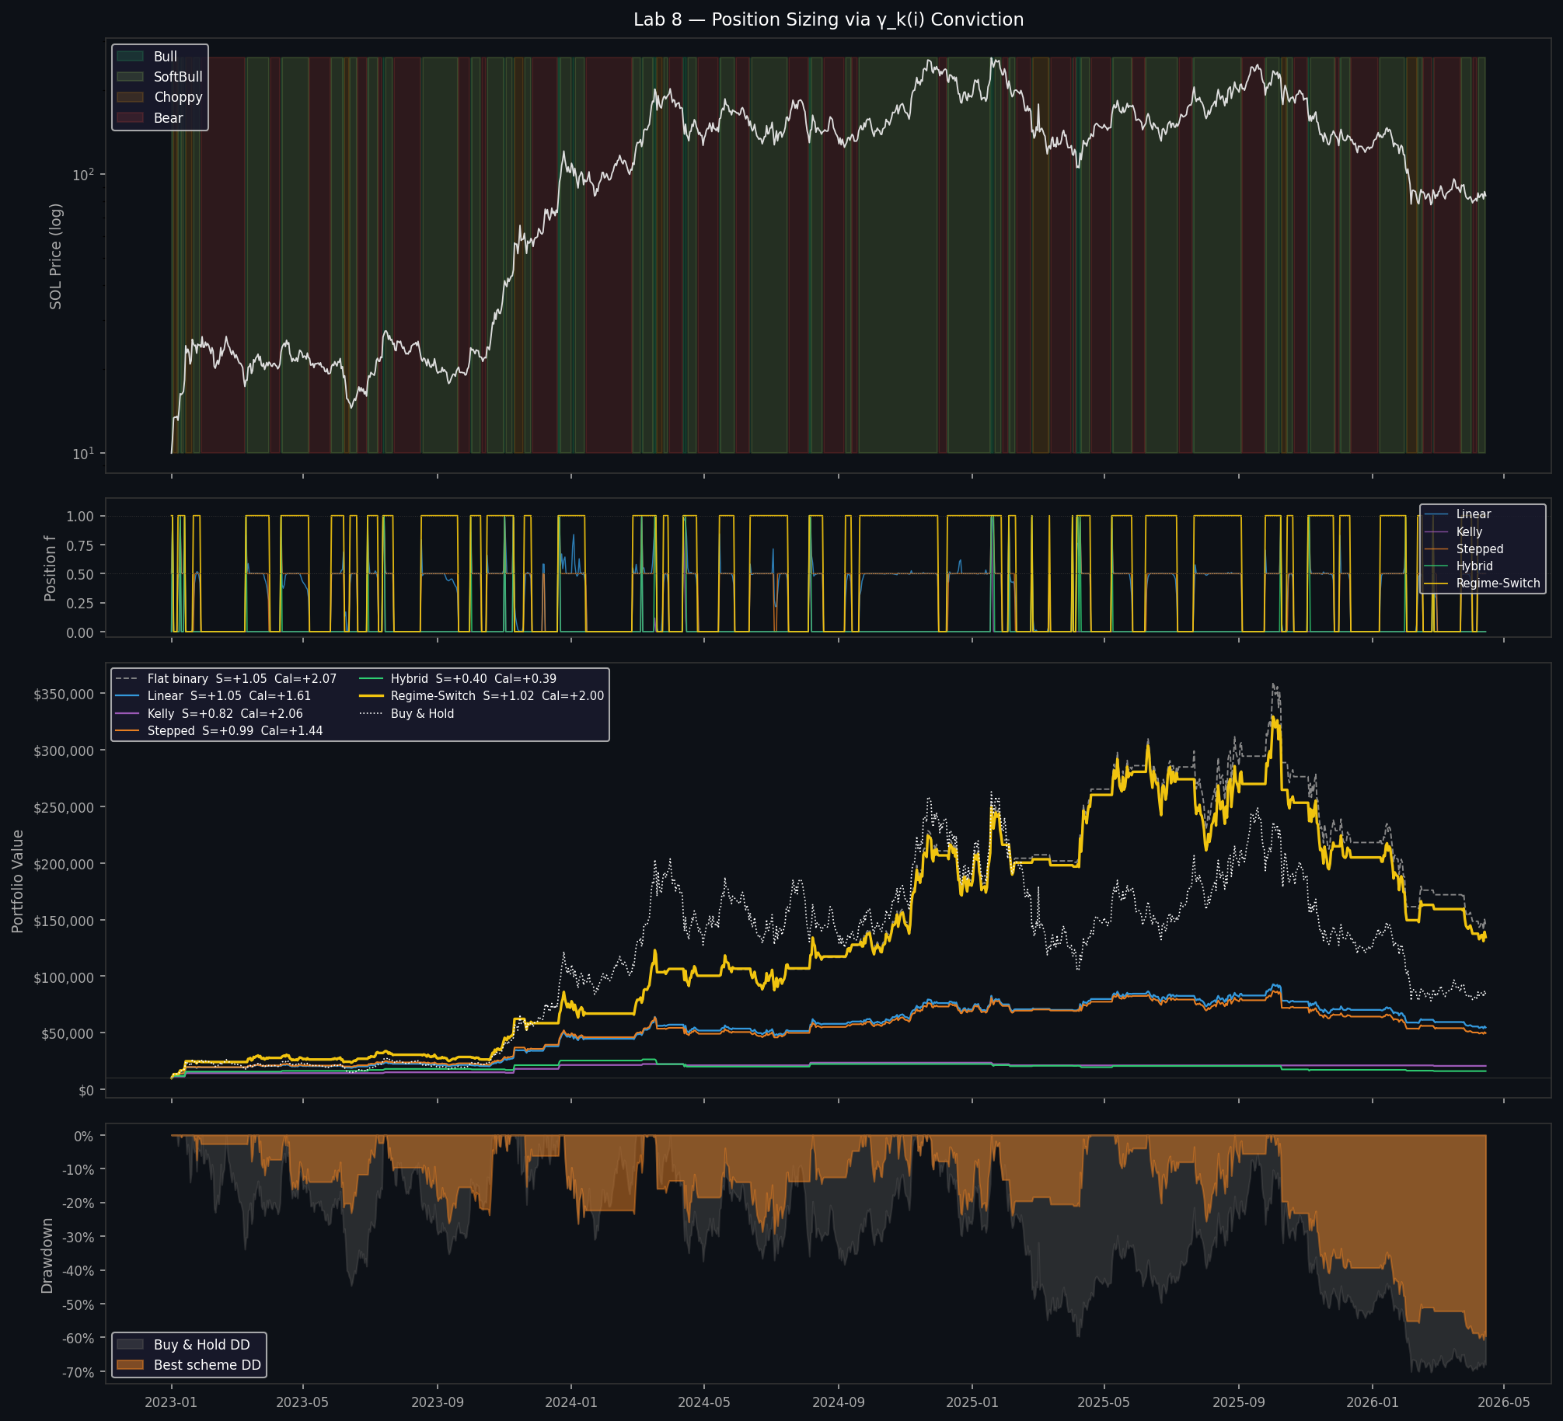Click the Buy & Hold dotted legend entry
Viewport: 1563px width, 1421px height.
406,714
